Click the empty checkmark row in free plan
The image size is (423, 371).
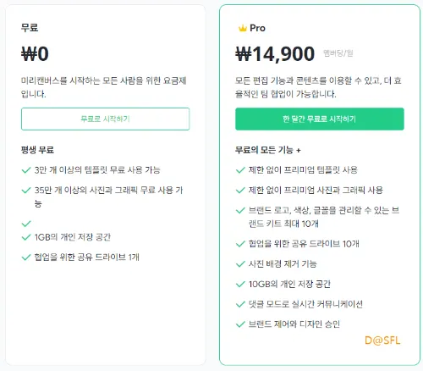point(26,224)
